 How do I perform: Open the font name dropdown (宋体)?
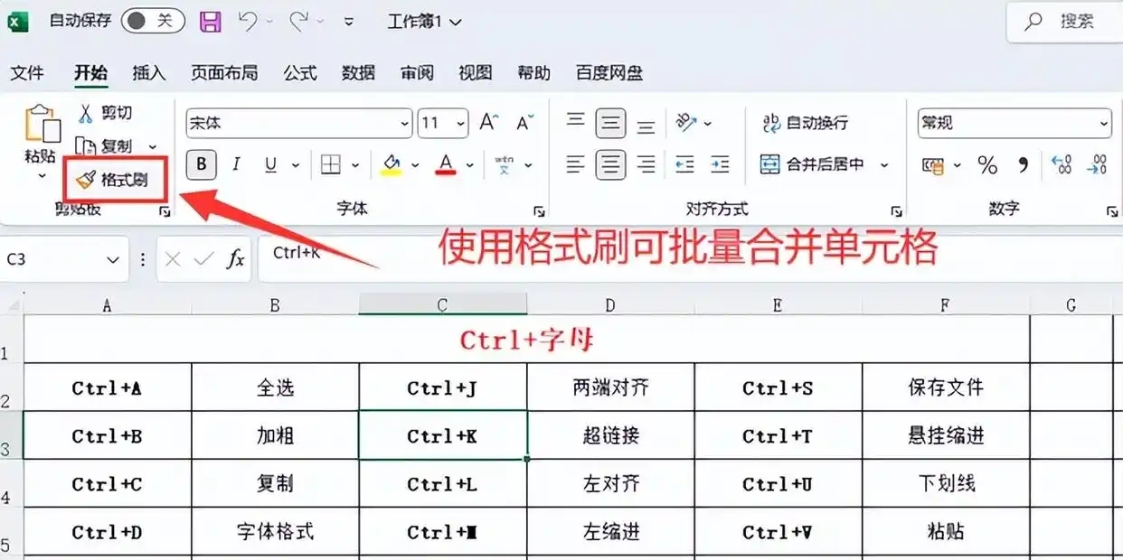pyautogui.click(x=404, y=123)
